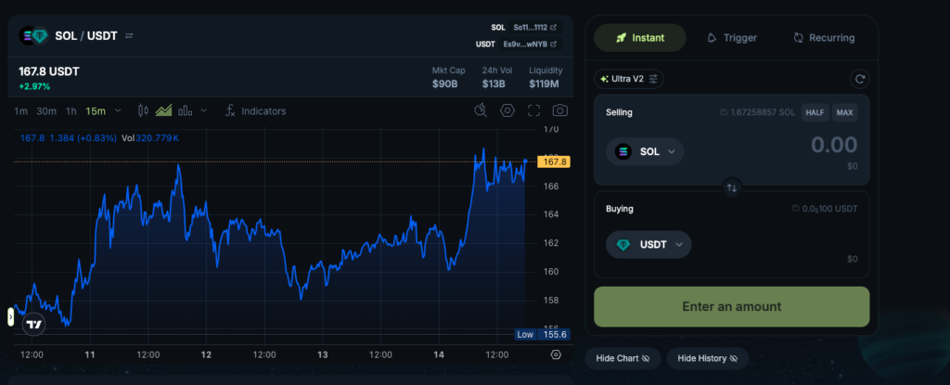This screenshot has height=385, width=950.
Task: Click the Low 155.6 price label
Action: (542, 335)
